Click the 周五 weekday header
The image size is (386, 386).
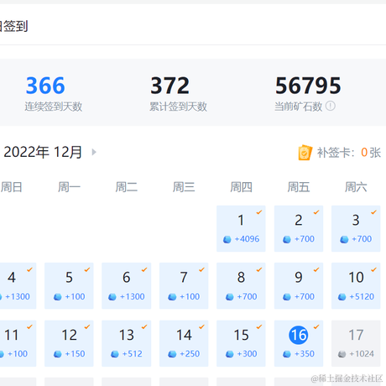tap(299, 187)
